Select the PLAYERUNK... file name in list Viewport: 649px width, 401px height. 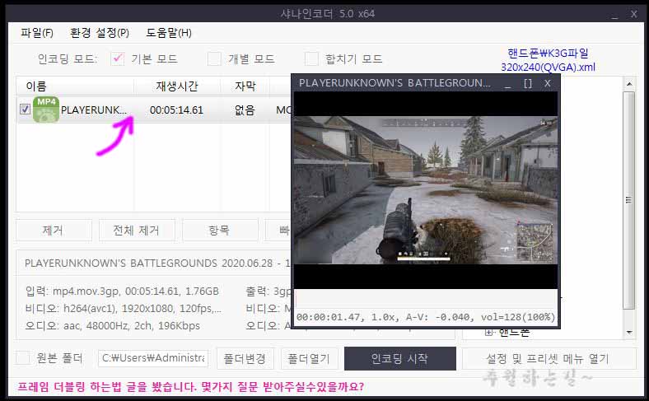click(x=94, y=110)
